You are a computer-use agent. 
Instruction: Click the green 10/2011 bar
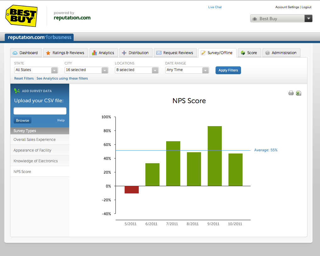pyautogui.click(x=235, y=170)
